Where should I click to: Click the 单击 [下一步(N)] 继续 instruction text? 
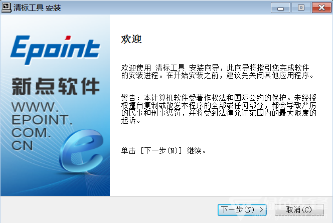coord(163,150)
